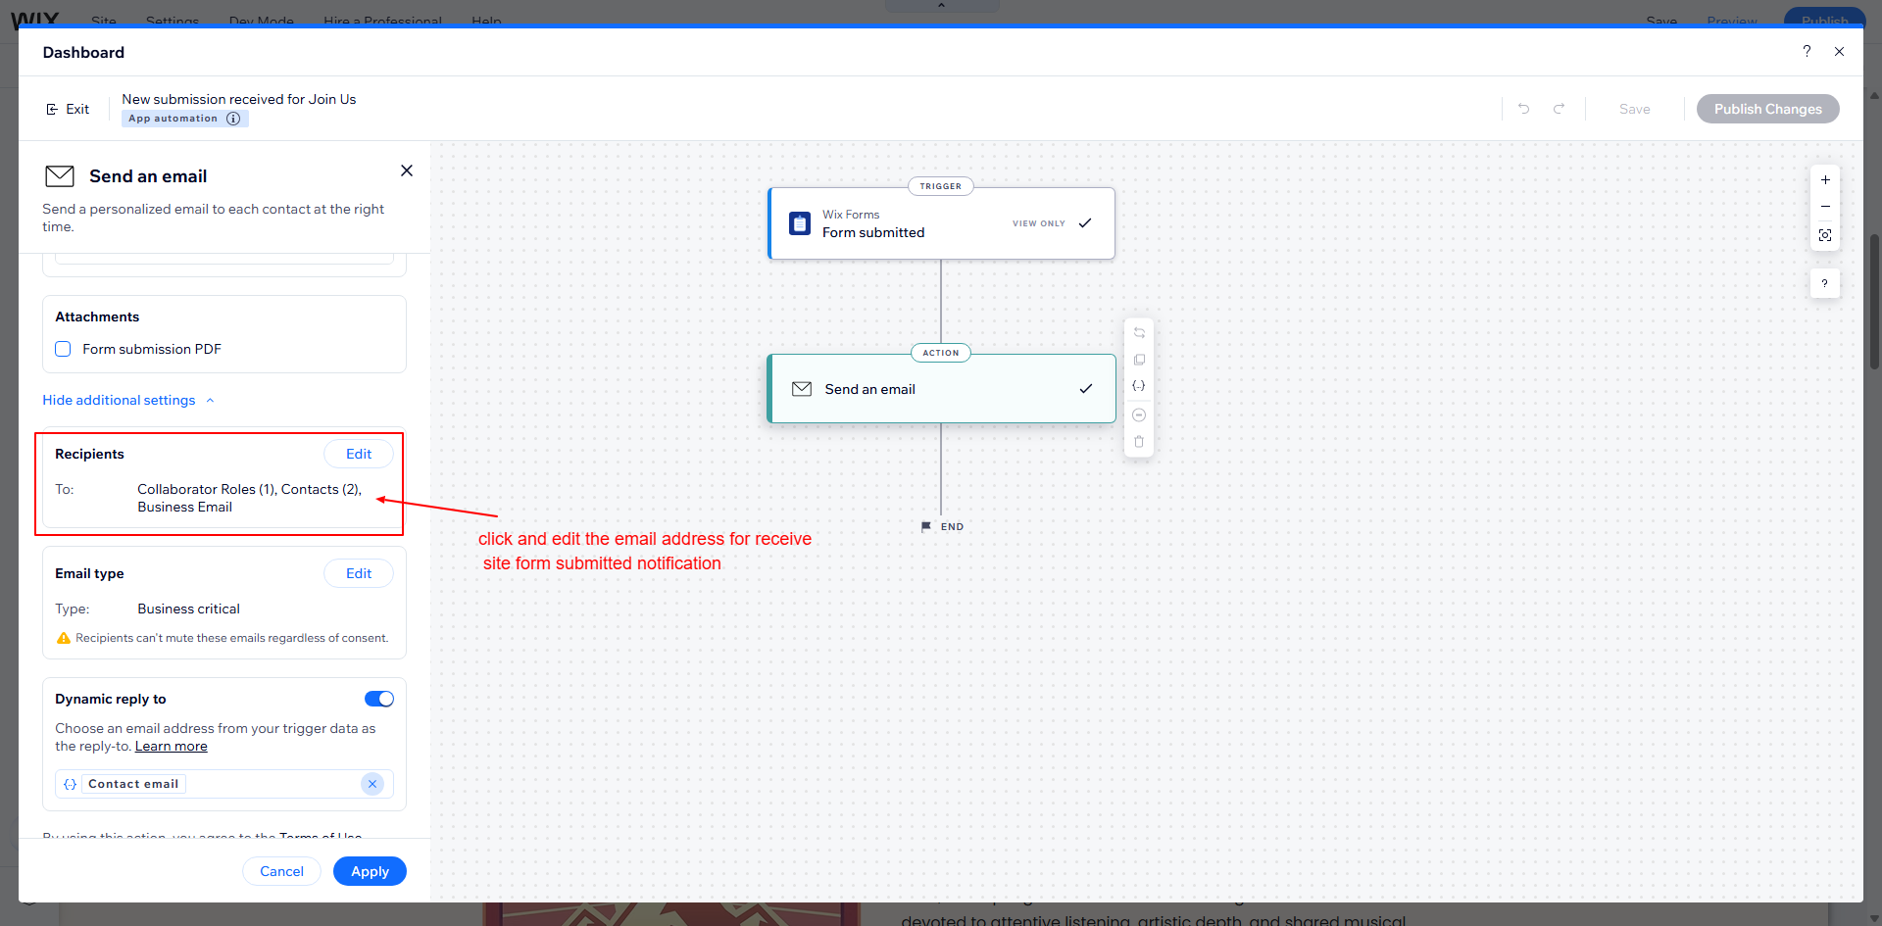Click the warning icon under Email type
This screenshot has height=926, width=1882.
pos(64,638)
